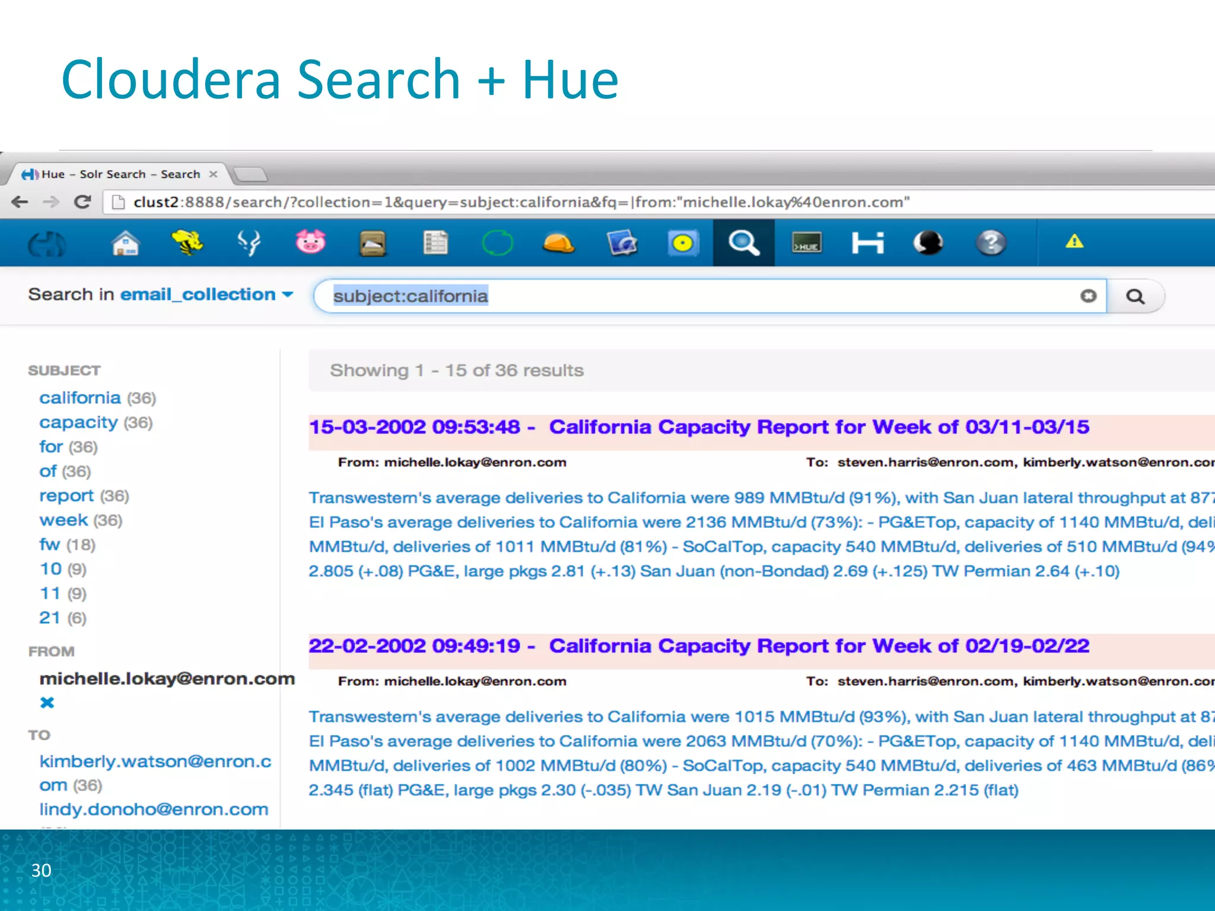1215x911 pixels.
Task: Filter by subject facet '11'
Action: pos(50,594)
